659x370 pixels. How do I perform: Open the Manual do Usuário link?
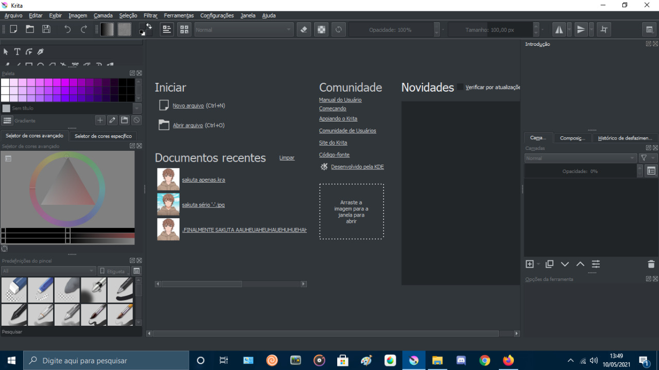point(340,100)
